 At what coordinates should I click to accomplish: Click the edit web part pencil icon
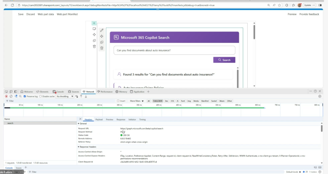(x=102, y=30)
